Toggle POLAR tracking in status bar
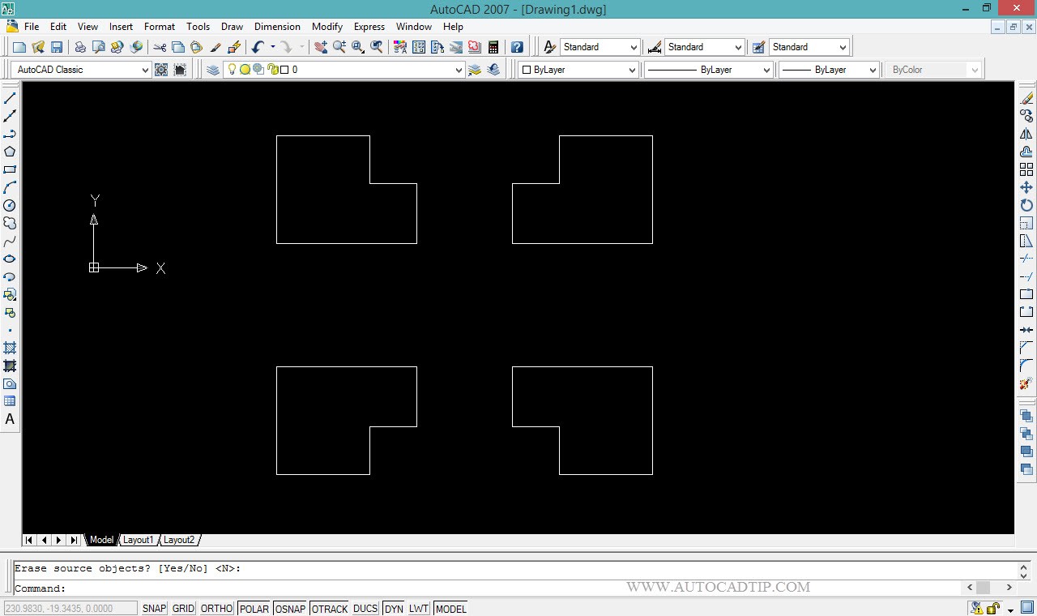The width and height of the screenshot is (1037, 616). (254, 609)
